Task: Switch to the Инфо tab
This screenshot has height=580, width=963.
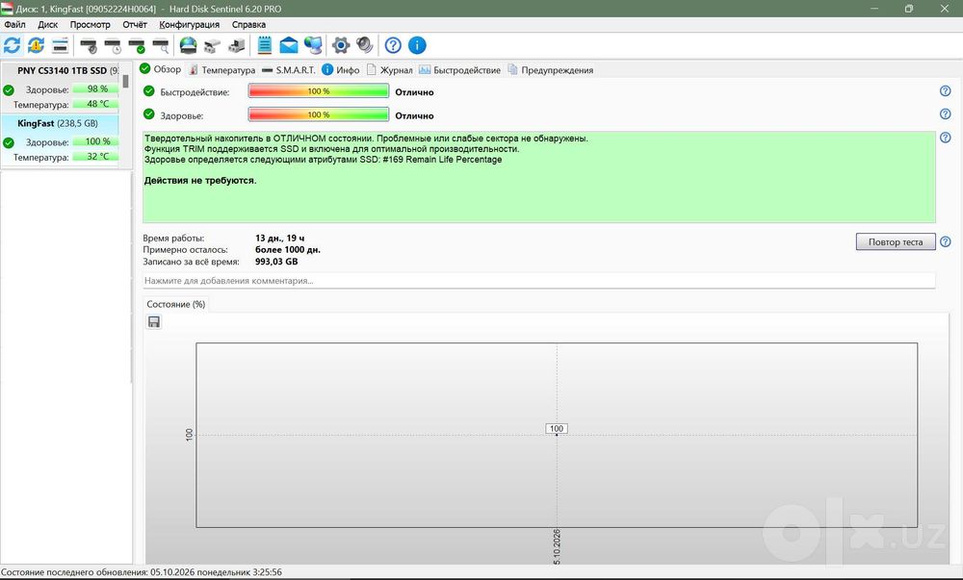Action: [x=341, y=70]
